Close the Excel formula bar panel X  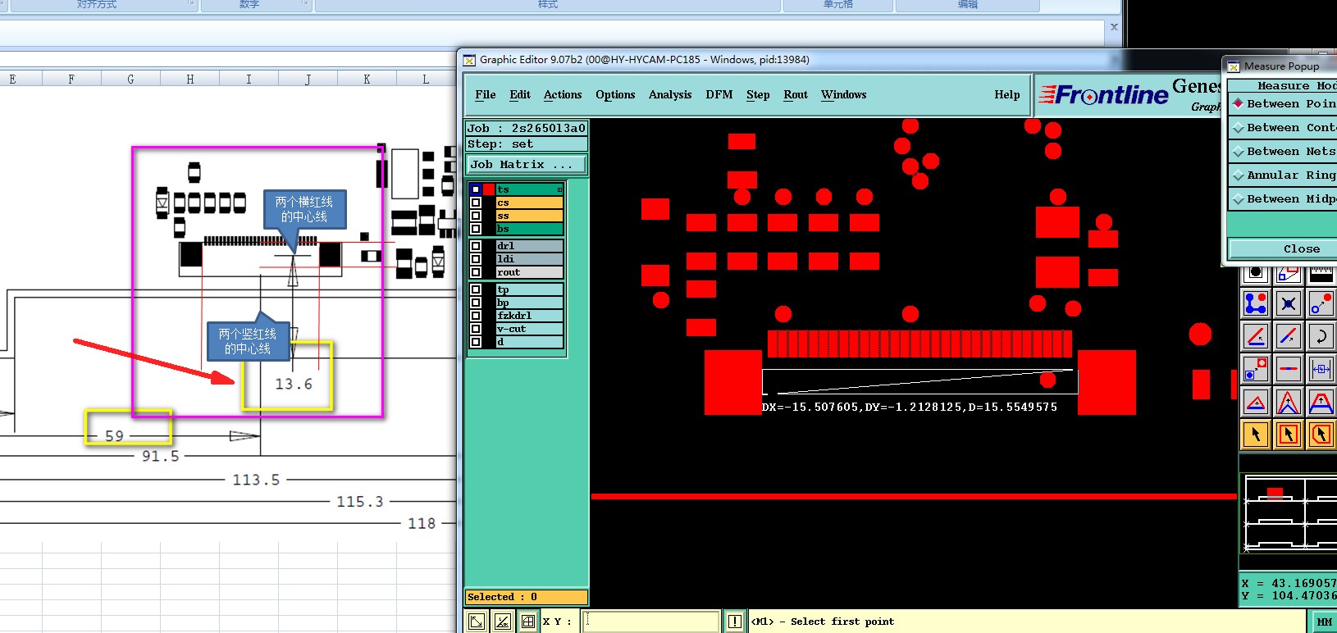tap(1114, 27)
